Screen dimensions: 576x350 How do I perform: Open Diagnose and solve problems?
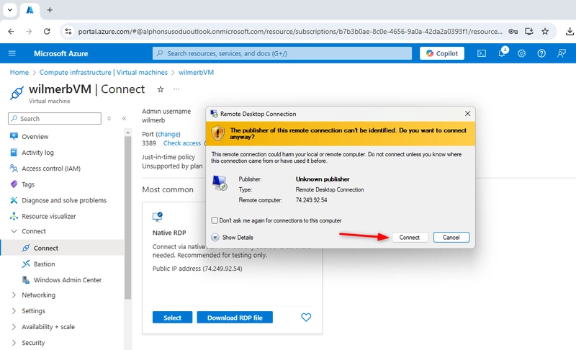63,200
